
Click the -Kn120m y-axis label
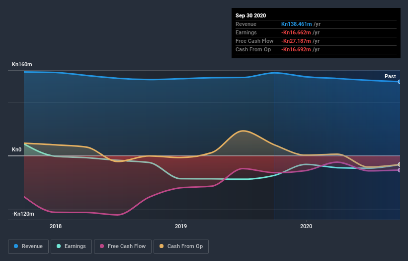pyautogui.click(x=23, y=214)
